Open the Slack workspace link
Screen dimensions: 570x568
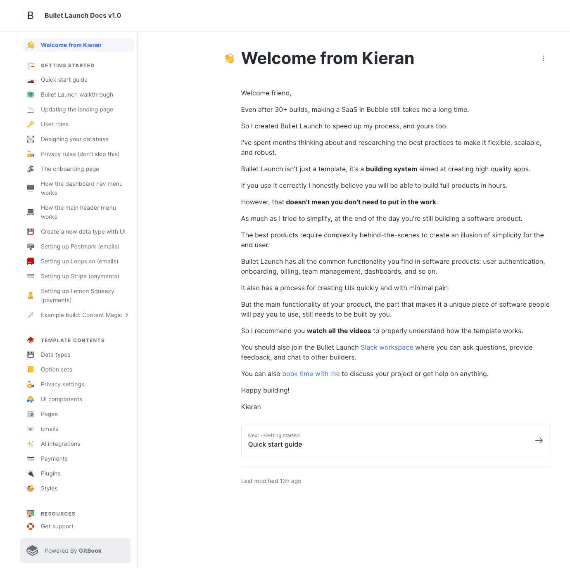[387, 347]
